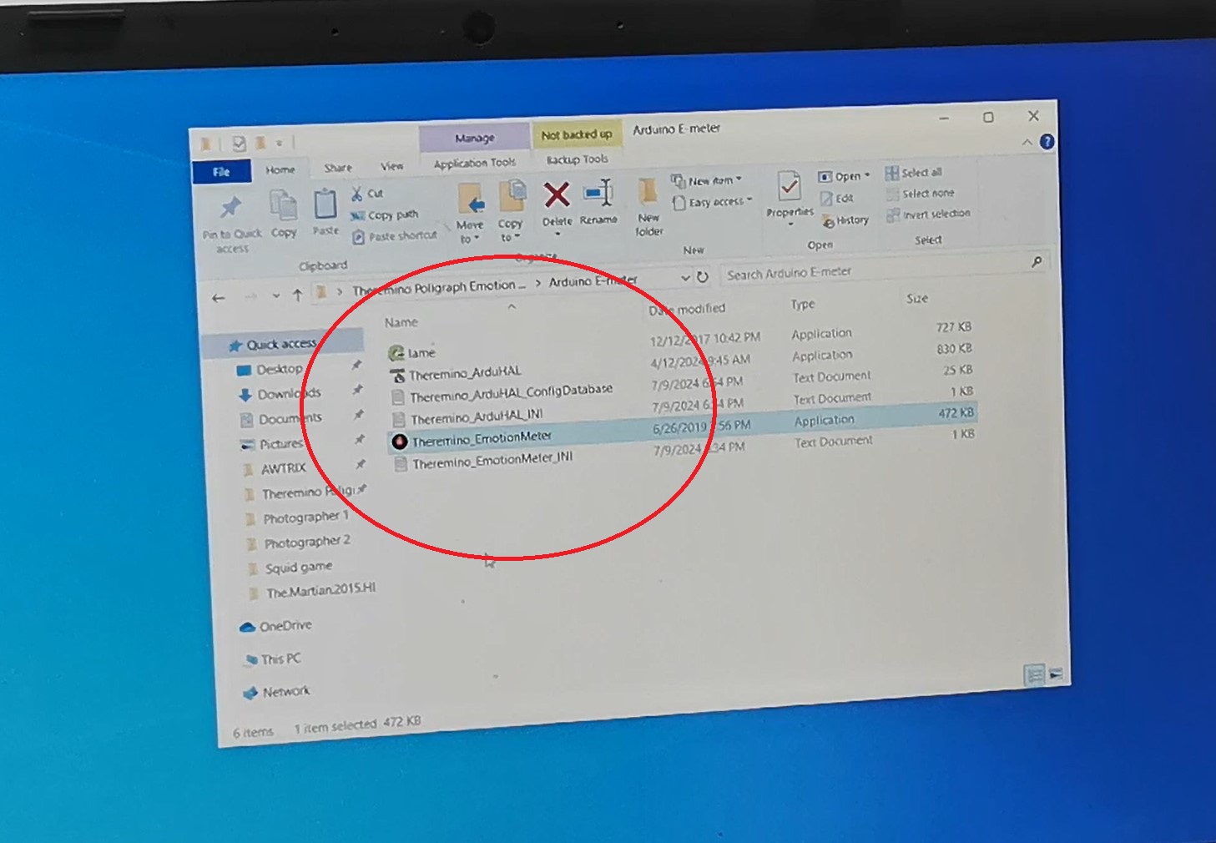Open the View ribbon tab
This screenshot has height=843, width=1216.
391,166
